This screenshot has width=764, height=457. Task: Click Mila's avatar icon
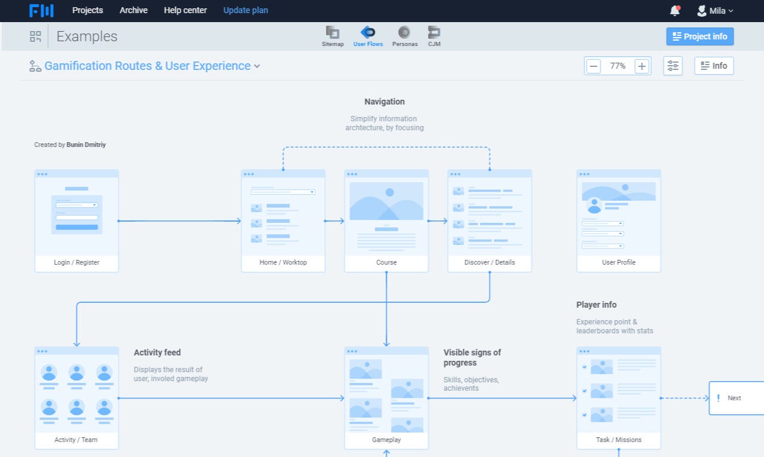click(701, 10)
